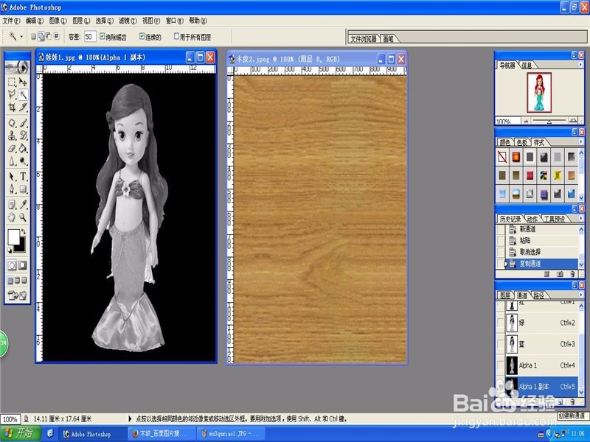
Task: Click the foreground color swatch
Action: tap(13, 237)
